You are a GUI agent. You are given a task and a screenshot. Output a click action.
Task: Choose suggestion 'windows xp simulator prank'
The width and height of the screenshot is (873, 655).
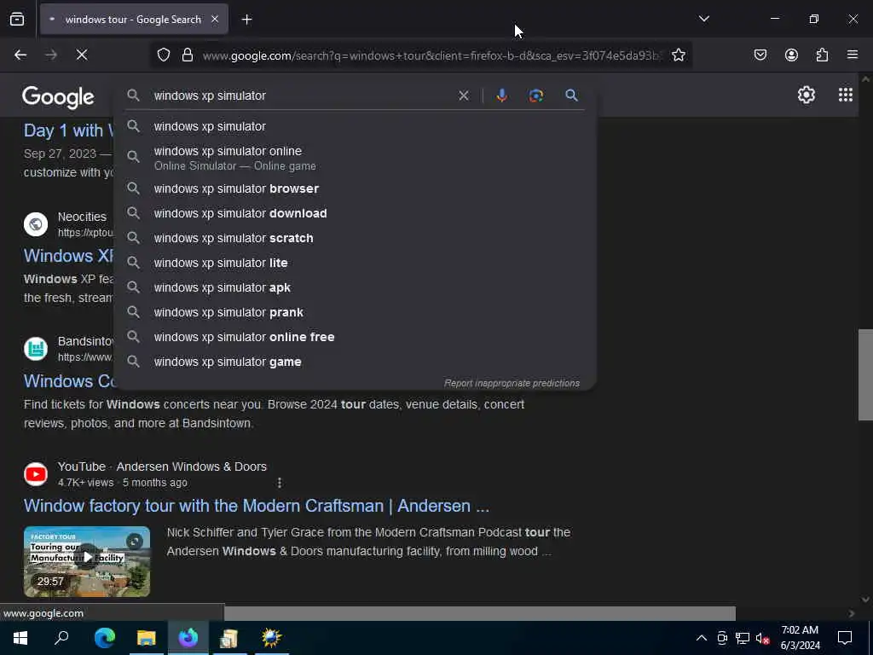coord(355,312)
